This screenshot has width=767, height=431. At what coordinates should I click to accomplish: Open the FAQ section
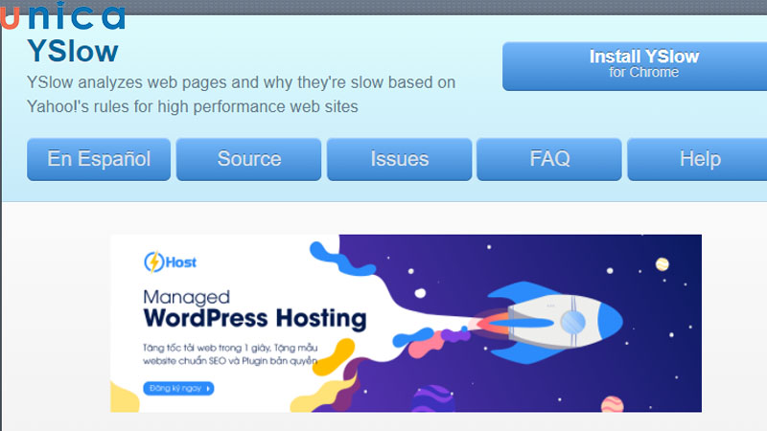click(x=549, y=159)
